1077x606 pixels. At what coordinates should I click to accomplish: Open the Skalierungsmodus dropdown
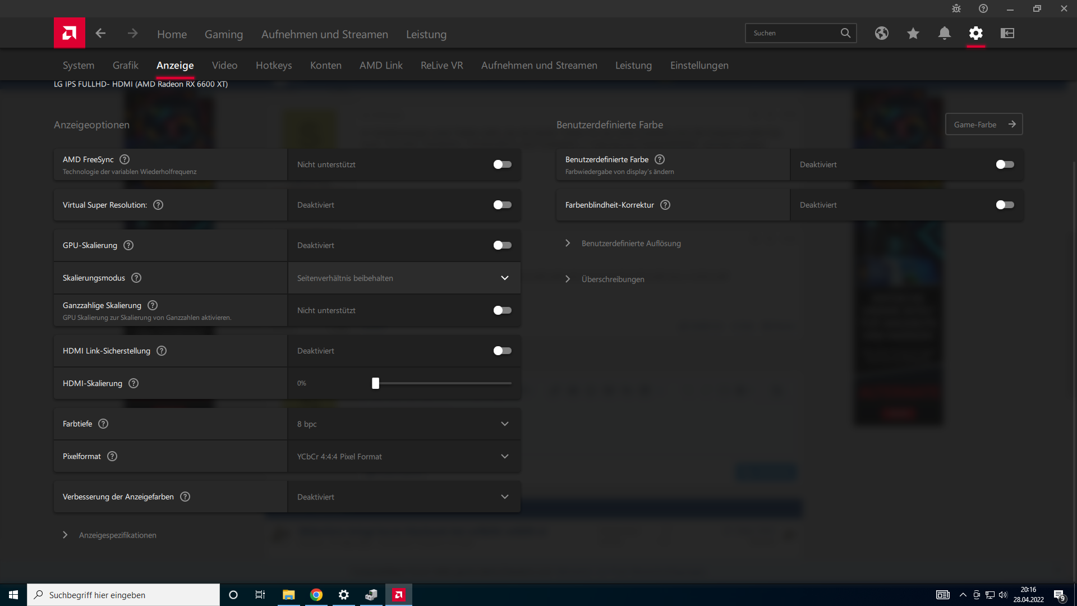click(x=504, y=278)
